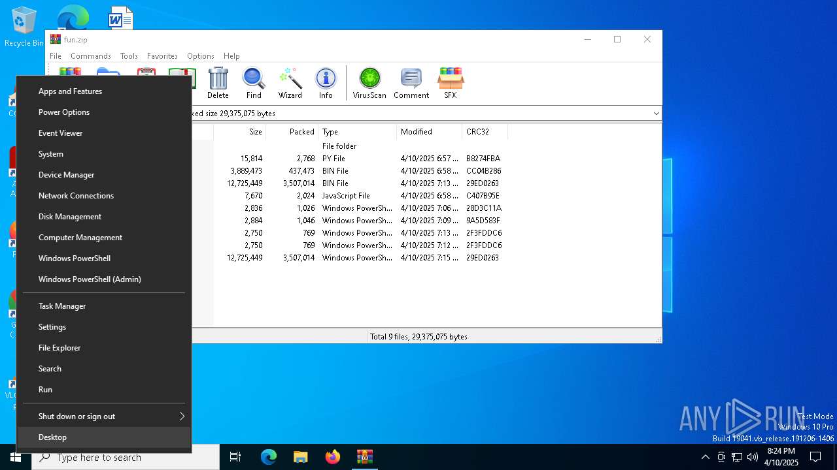The height and width of the screenshot is (470, 837).
Task: Open the Commands menu
Action: (x=91, y=56)
